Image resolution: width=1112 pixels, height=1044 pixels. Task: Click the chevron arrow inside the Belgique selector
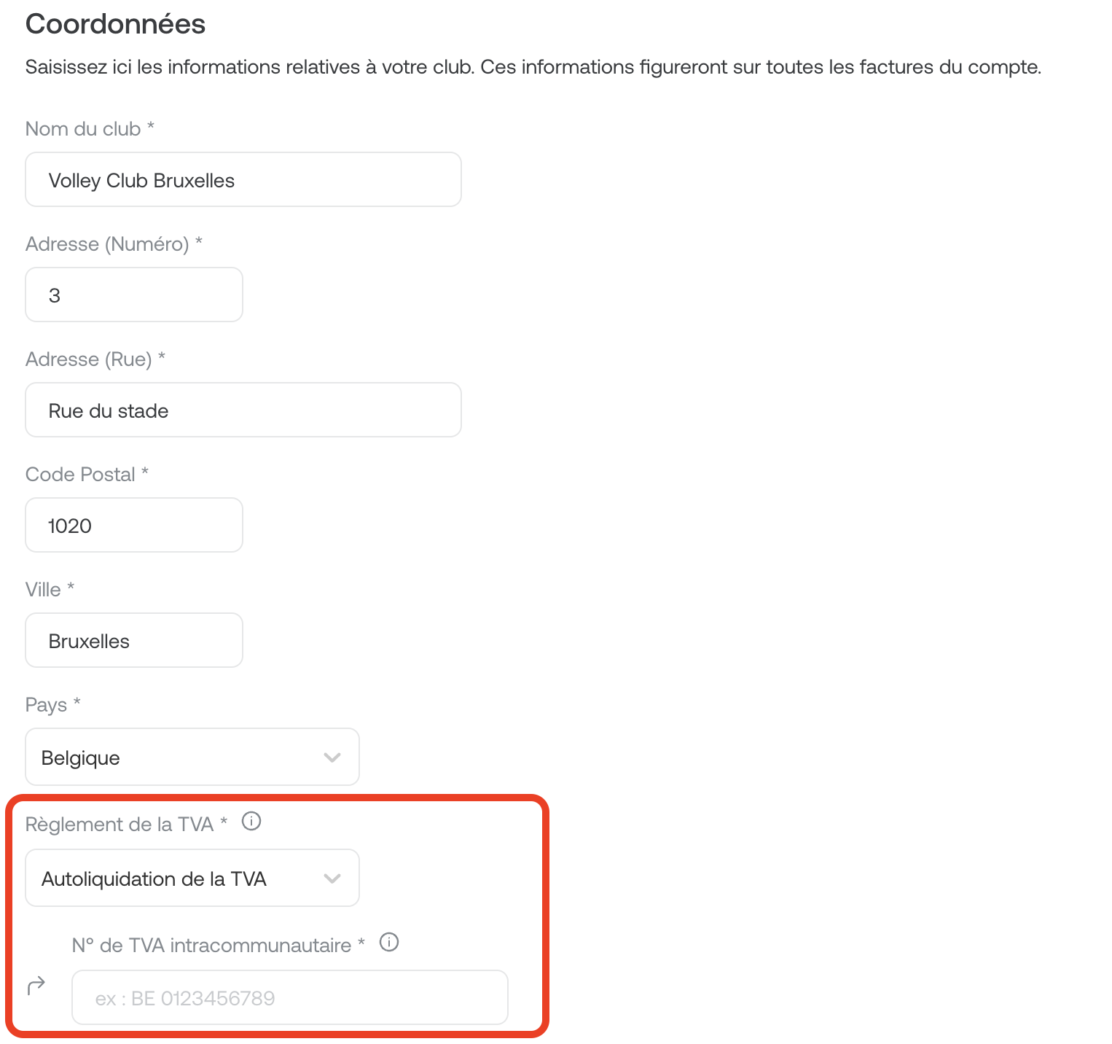(332, 757)
